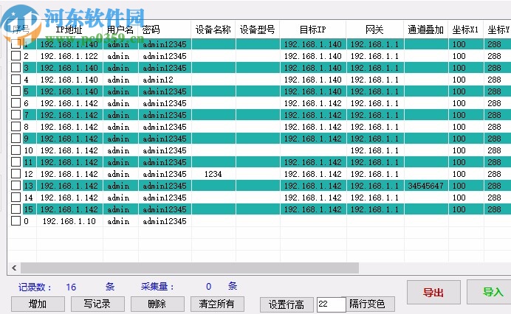Click the 清空所有 button
Viewport: 511px width, 314px height.
[x=217, y=304]
